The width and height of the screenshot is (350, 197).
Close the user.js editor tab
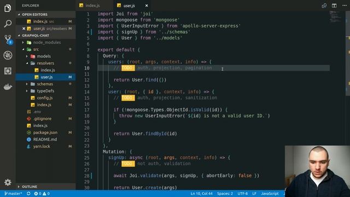tap(147, 5)
